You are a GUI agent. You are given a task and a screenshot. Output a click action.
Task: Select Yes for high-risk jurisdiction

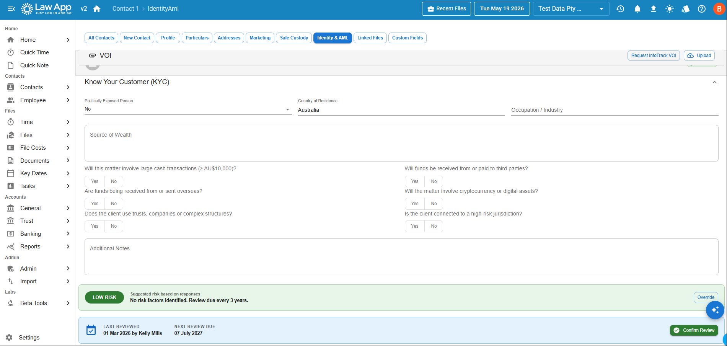click(415, 226)
